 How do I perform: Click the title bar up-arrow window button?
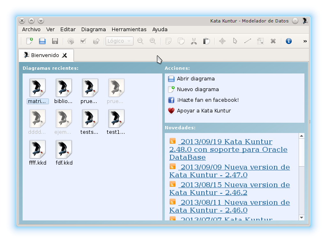point(32,21)
